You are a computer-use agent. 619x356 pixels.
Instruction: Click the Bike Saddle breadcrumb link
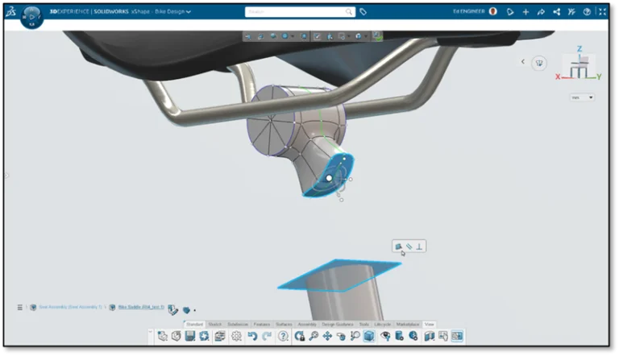[141, 307]
